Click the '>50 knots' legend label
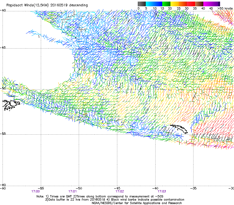The height and width of the screenshot is (205, 234). 225,8
